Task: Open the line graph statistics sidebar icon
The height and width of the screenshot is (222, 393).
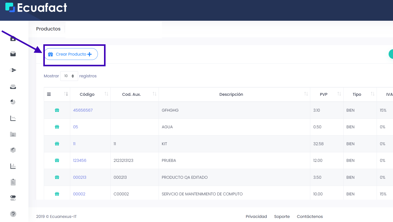Action: pos(13,118)
